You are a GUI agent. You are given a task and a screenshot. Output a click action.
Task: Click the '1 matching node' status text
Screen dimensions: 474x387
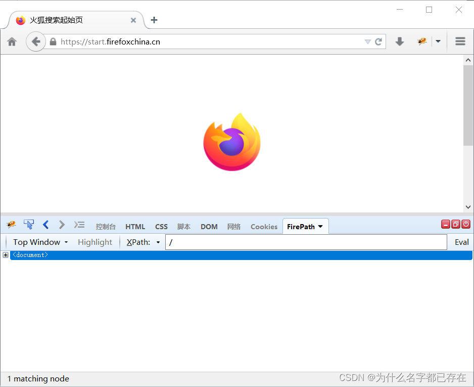coord(38,379)
